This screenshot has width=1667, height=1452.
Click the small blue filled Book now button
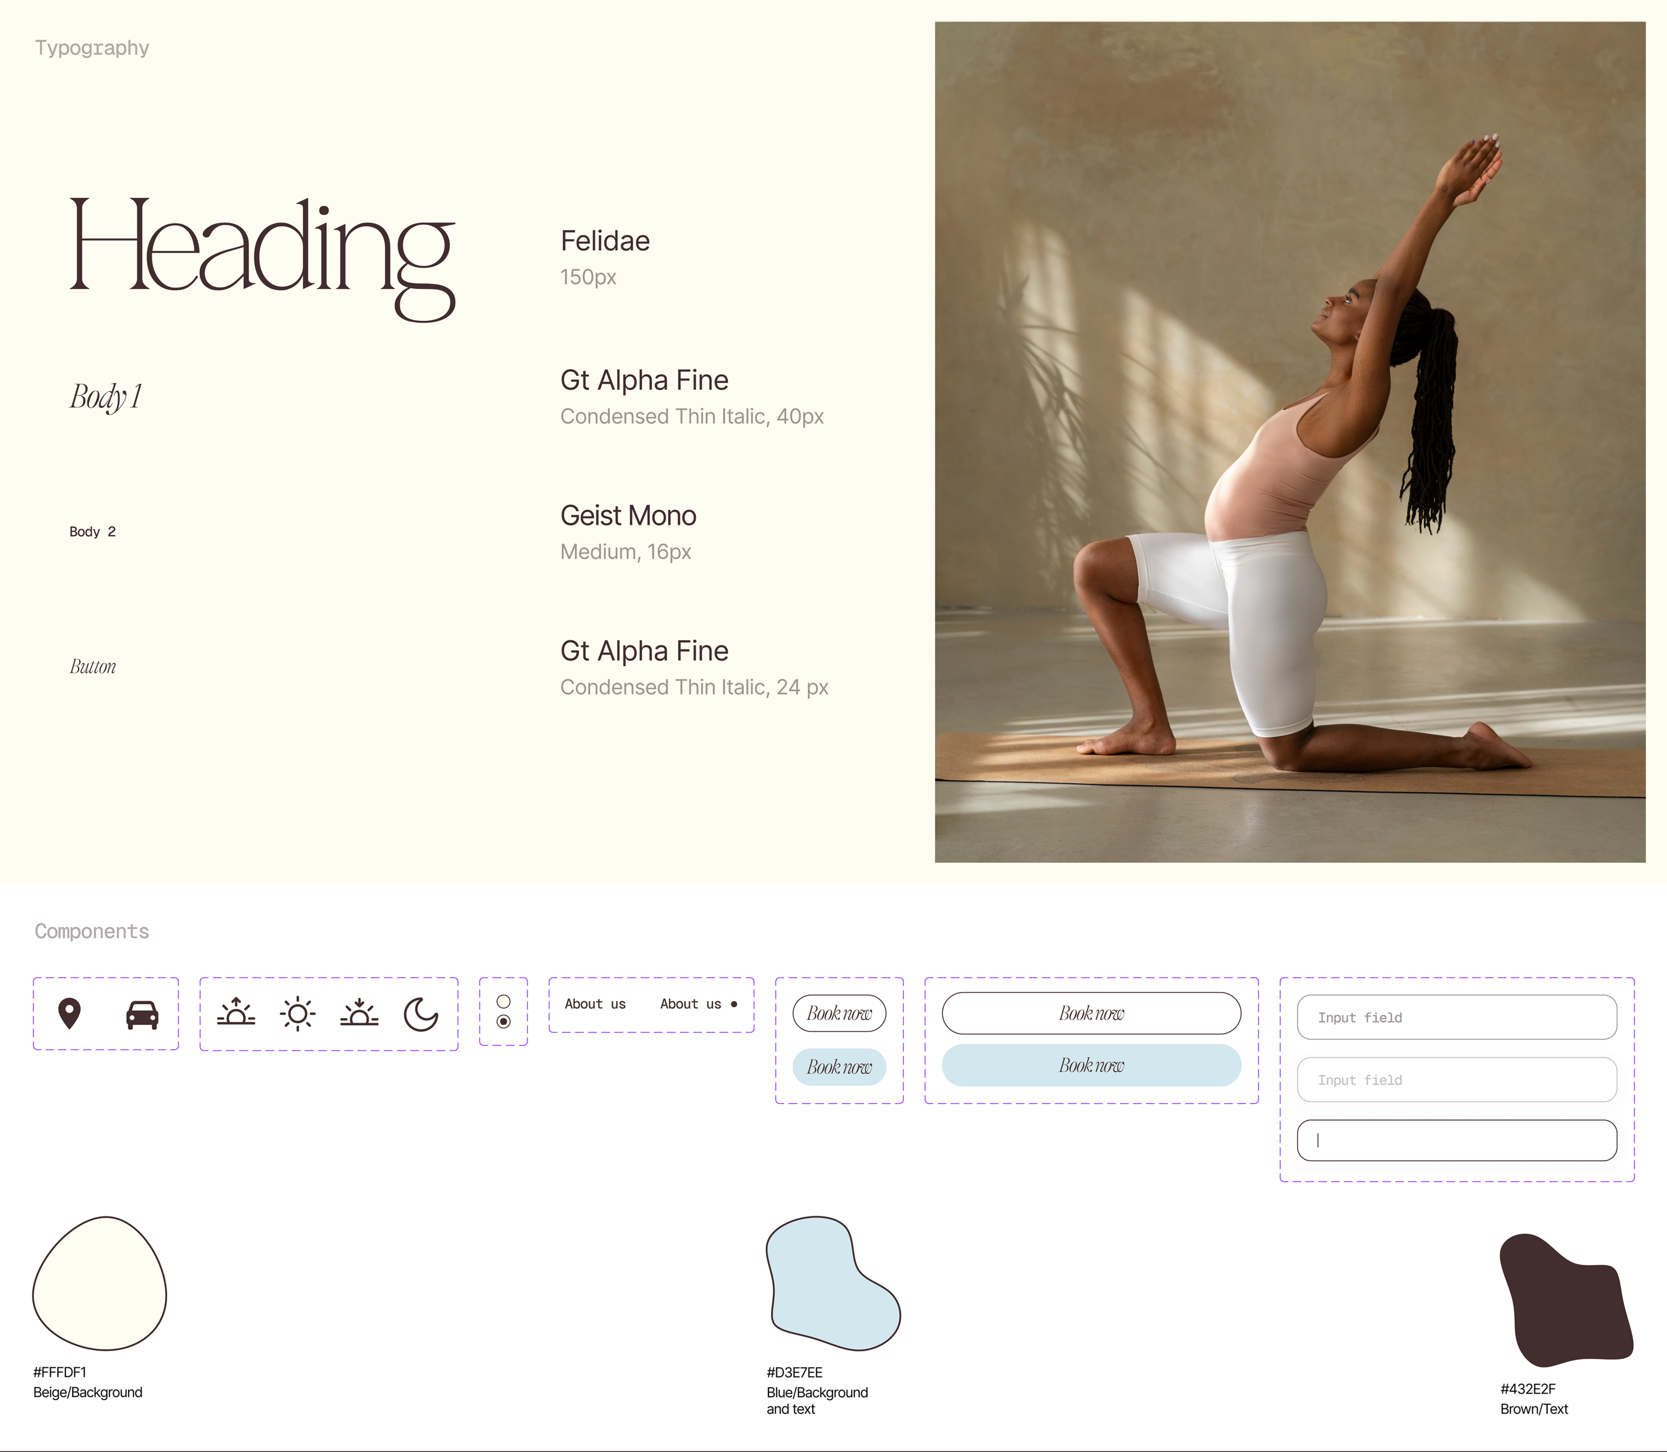839,1066
